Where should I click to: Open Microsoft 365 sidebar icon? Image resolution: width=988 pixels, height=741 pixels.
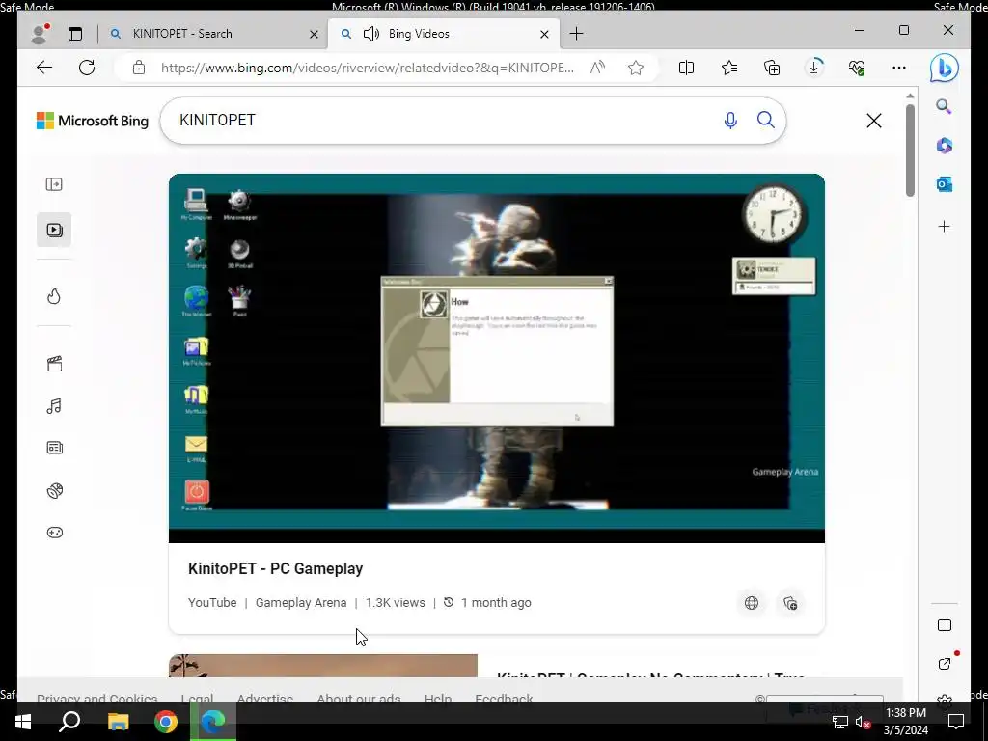click(944, 146)
